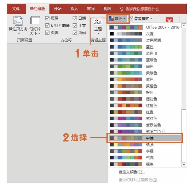Screen dimensions: 195x187
Task: Disable the 日期 date checkbox
Action: coord(75,18)
